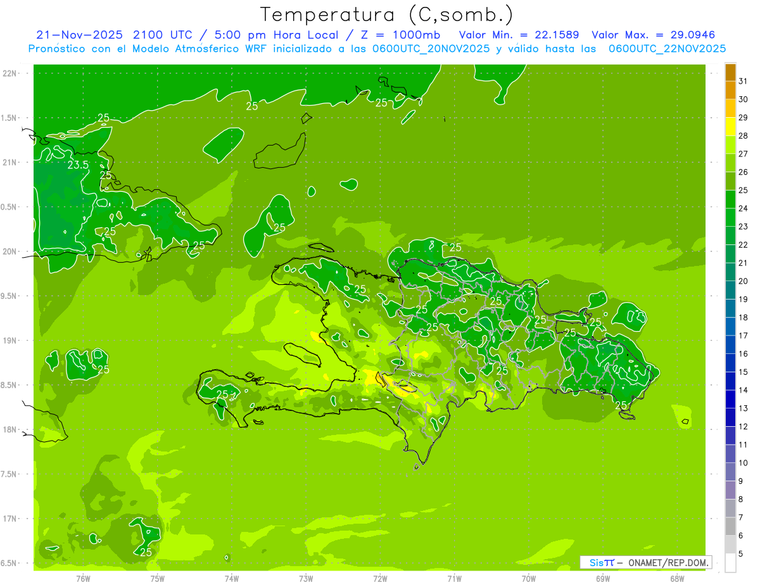
Task: Click the "12" value on the color scale
Action: pyautogui.click(x=743, y=427)
